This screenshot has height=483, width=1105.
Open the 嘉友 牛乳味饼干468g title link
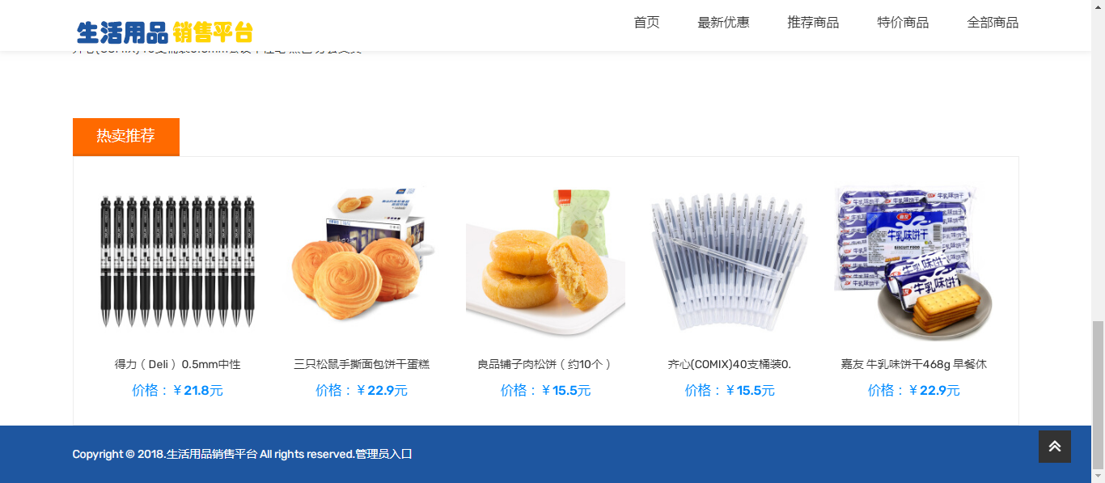point(914,364)
